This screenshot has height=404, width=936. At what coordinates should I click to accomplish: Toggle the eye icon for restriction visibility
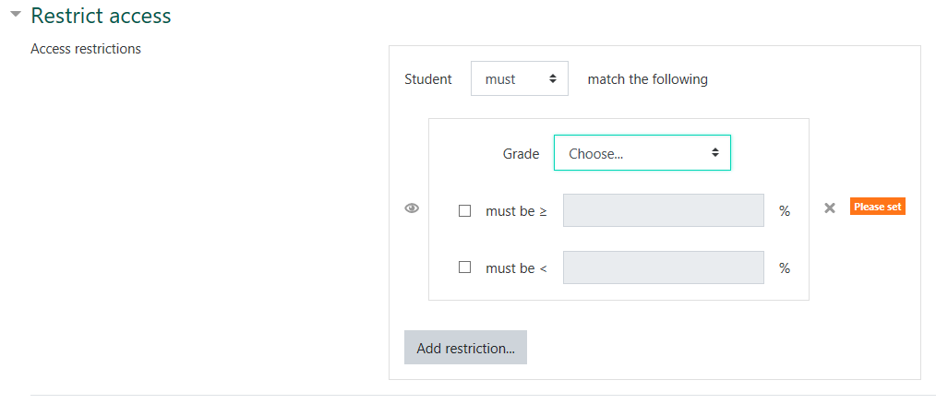point(412,208)
